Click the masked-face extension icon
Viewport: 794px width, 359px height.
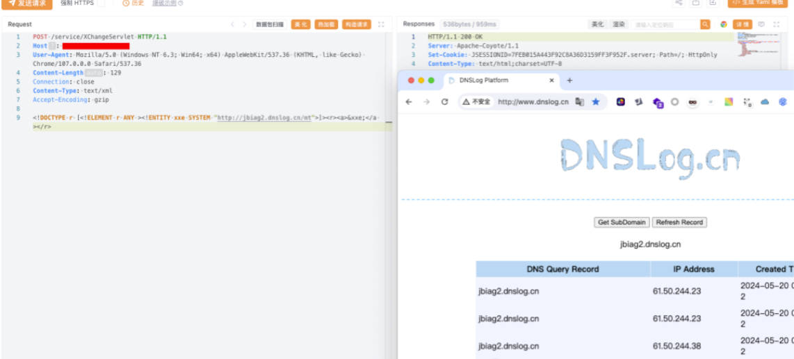(692, 101)
